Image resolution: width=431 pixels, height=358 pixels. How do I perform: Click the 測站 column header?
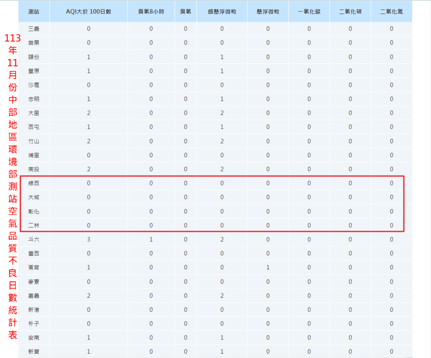click(34, 11)
